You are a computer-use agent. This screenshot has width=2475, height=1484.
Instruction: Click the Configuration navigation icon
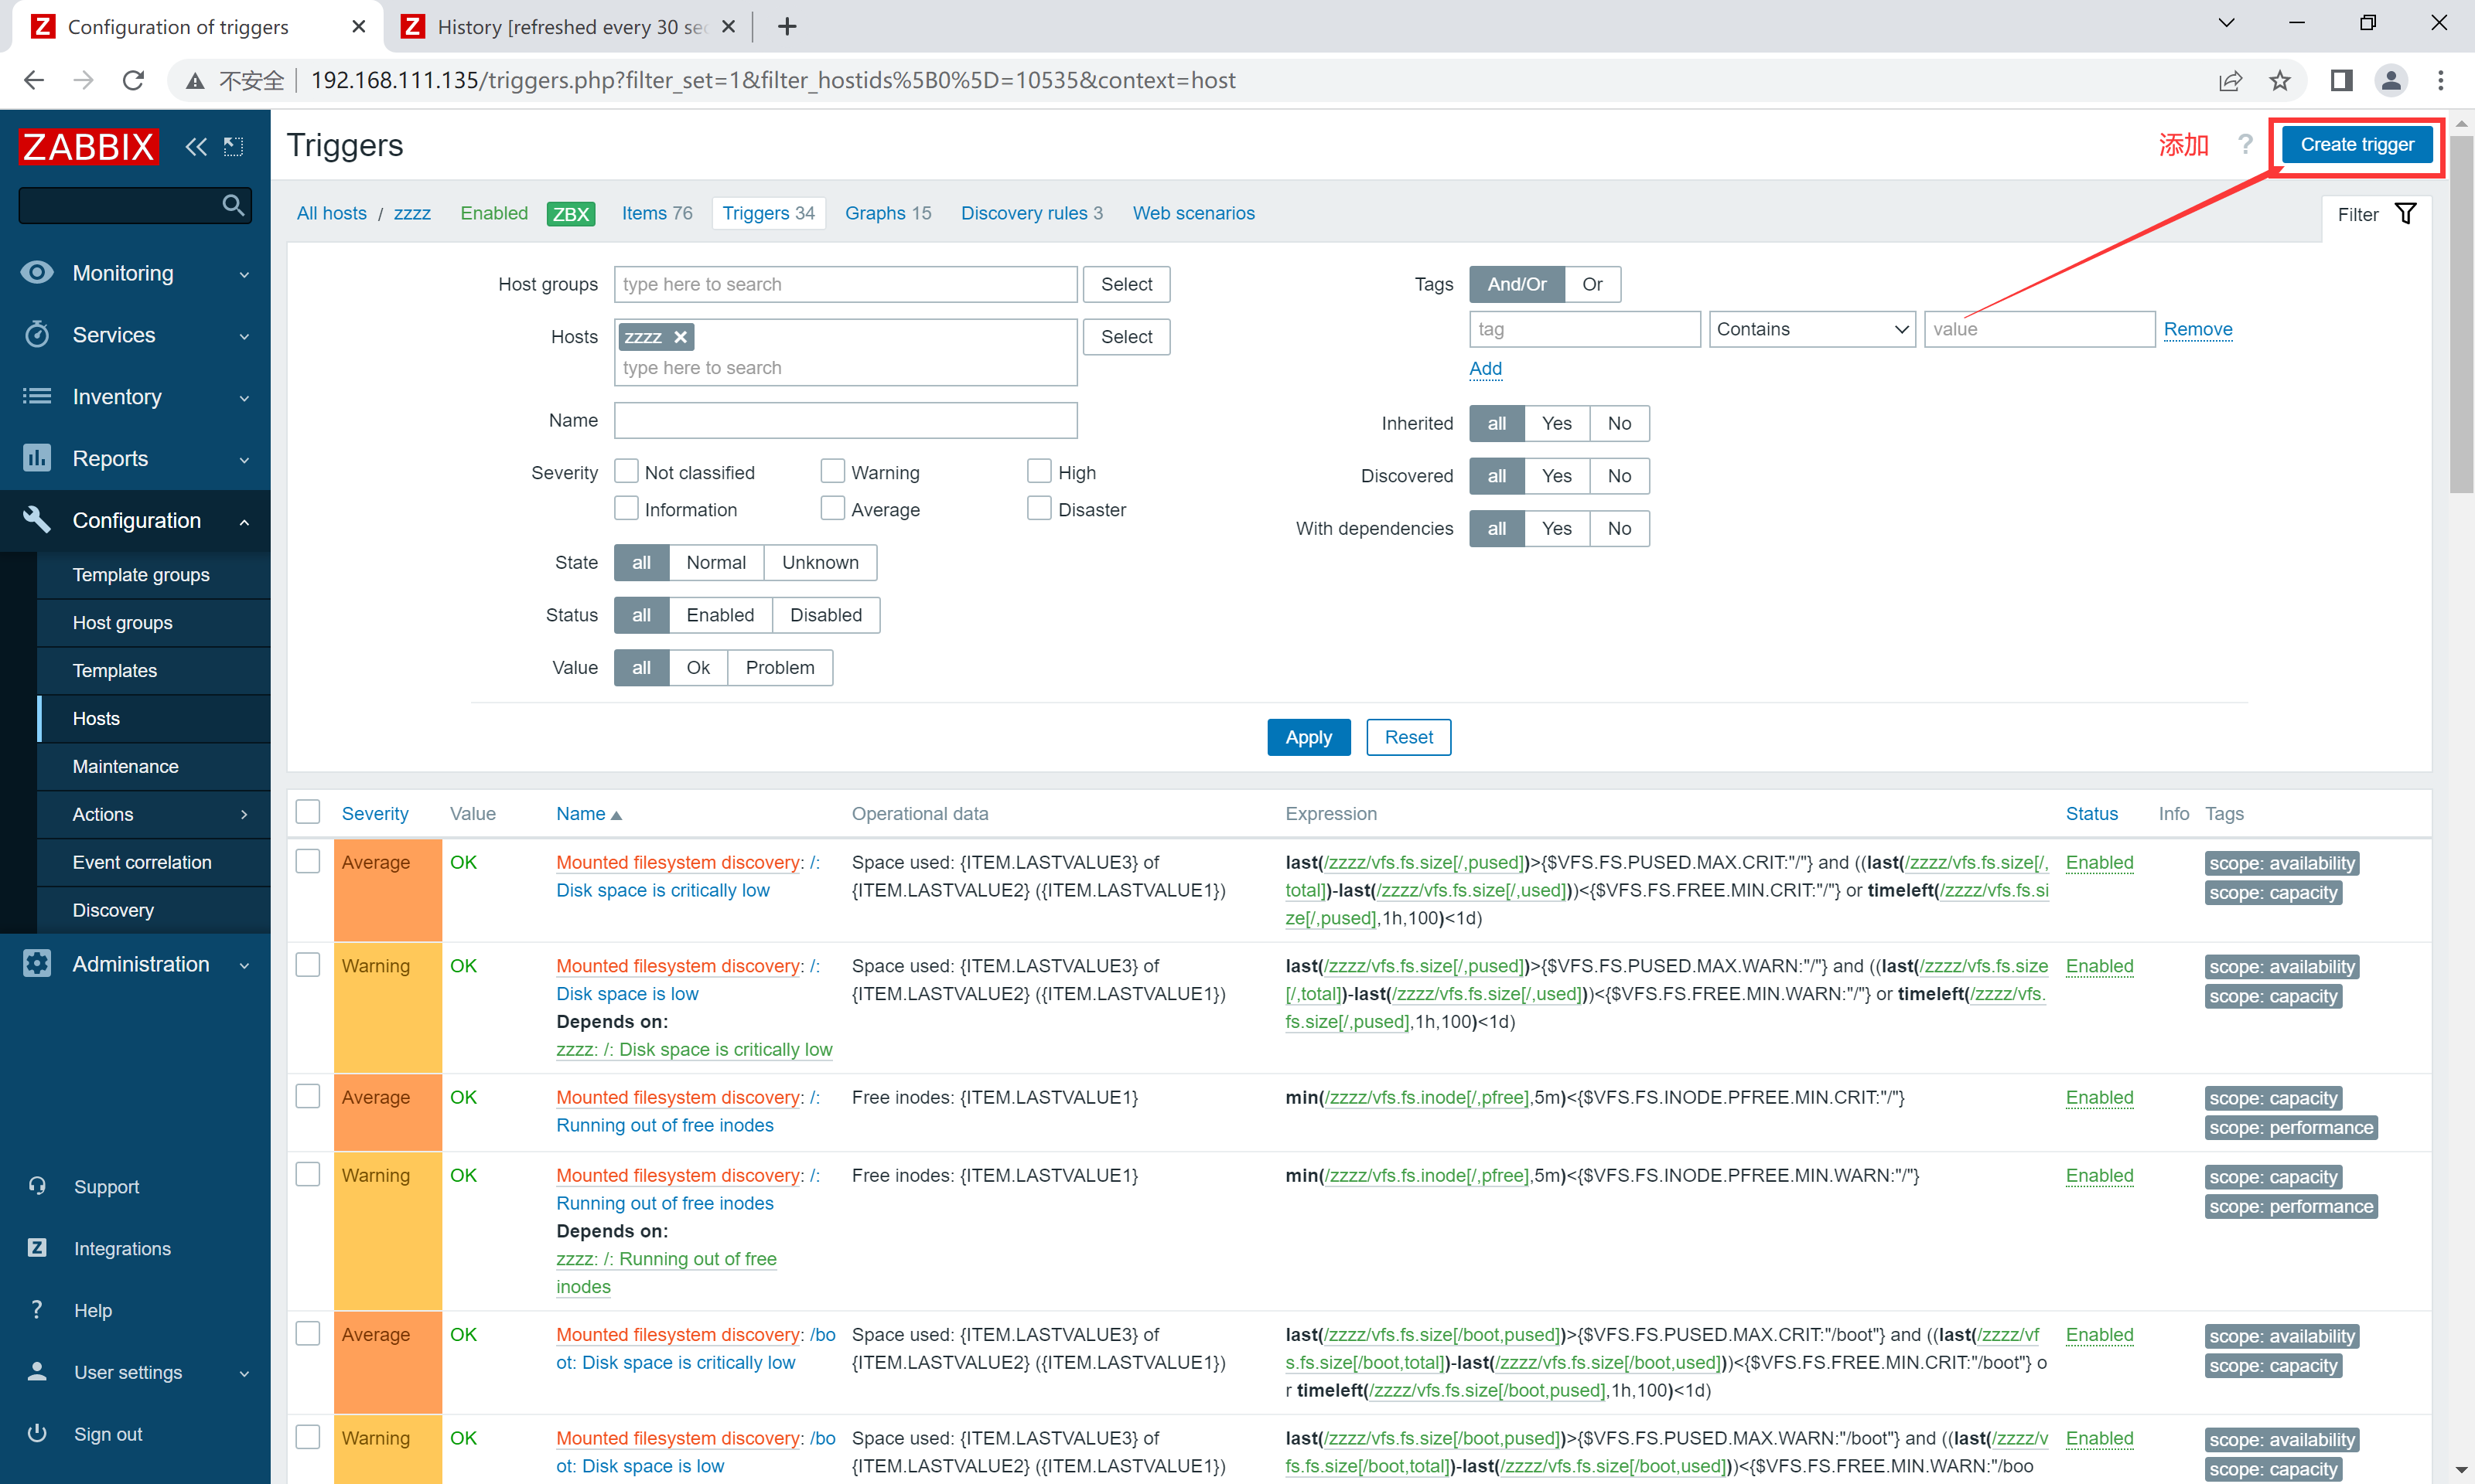click(x=39, y=519)
